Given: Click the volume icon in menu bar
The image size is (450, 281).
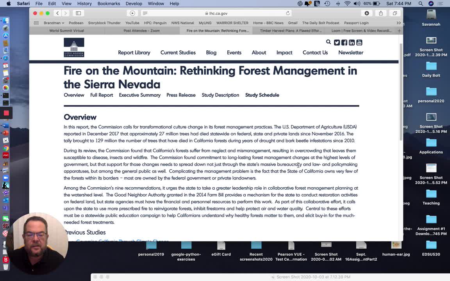Looking at the screenshot, I should tap(357, 4).
